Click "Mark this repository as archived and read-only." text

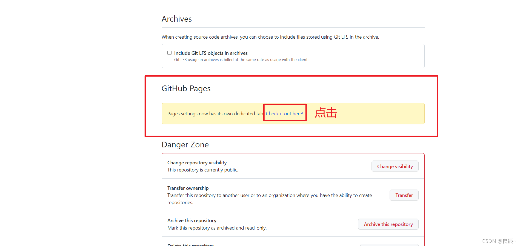(217, 228)
